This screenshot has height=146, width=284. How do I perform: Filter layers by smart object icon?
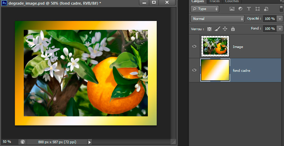tap(265, 9)
